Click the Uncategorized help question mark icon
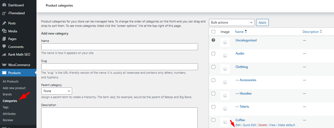Screen dimensions: 334x128 click(213, 40)
